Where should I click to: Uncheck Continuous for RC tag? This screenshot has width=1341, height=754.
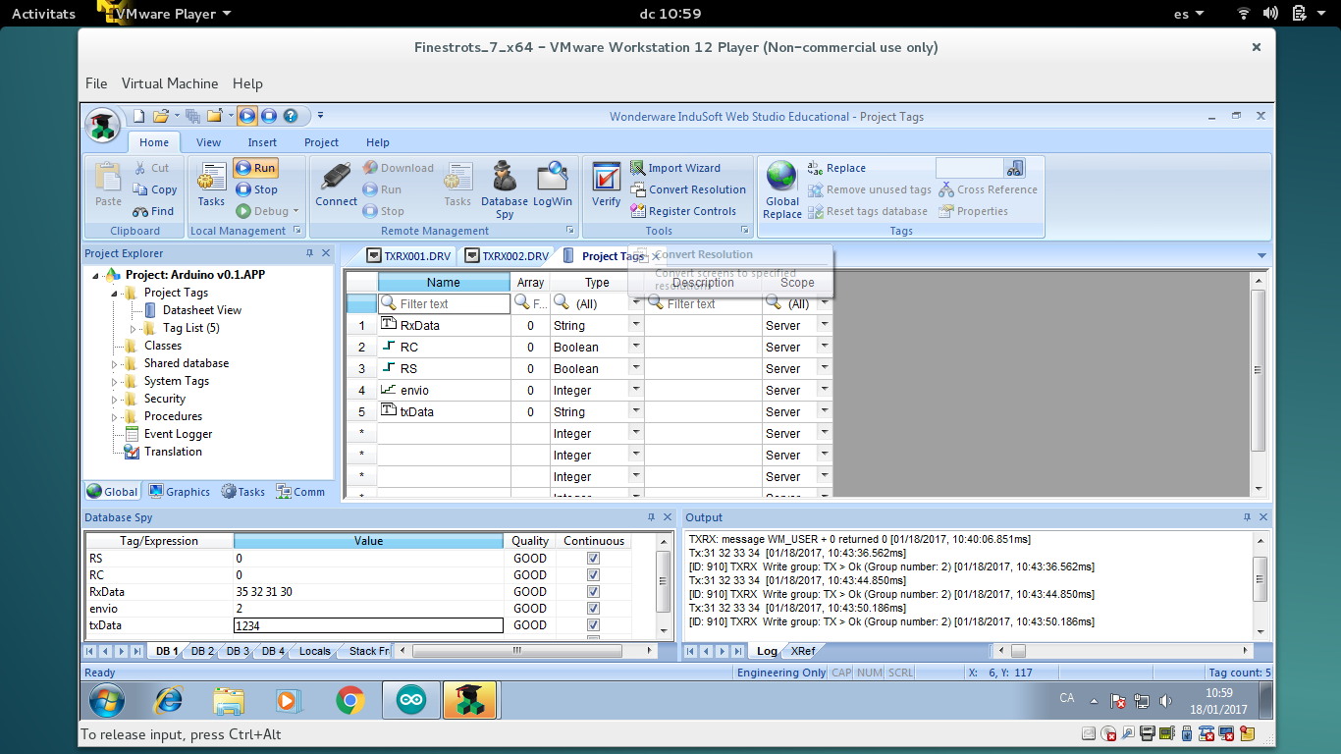(x=593, y=575)
